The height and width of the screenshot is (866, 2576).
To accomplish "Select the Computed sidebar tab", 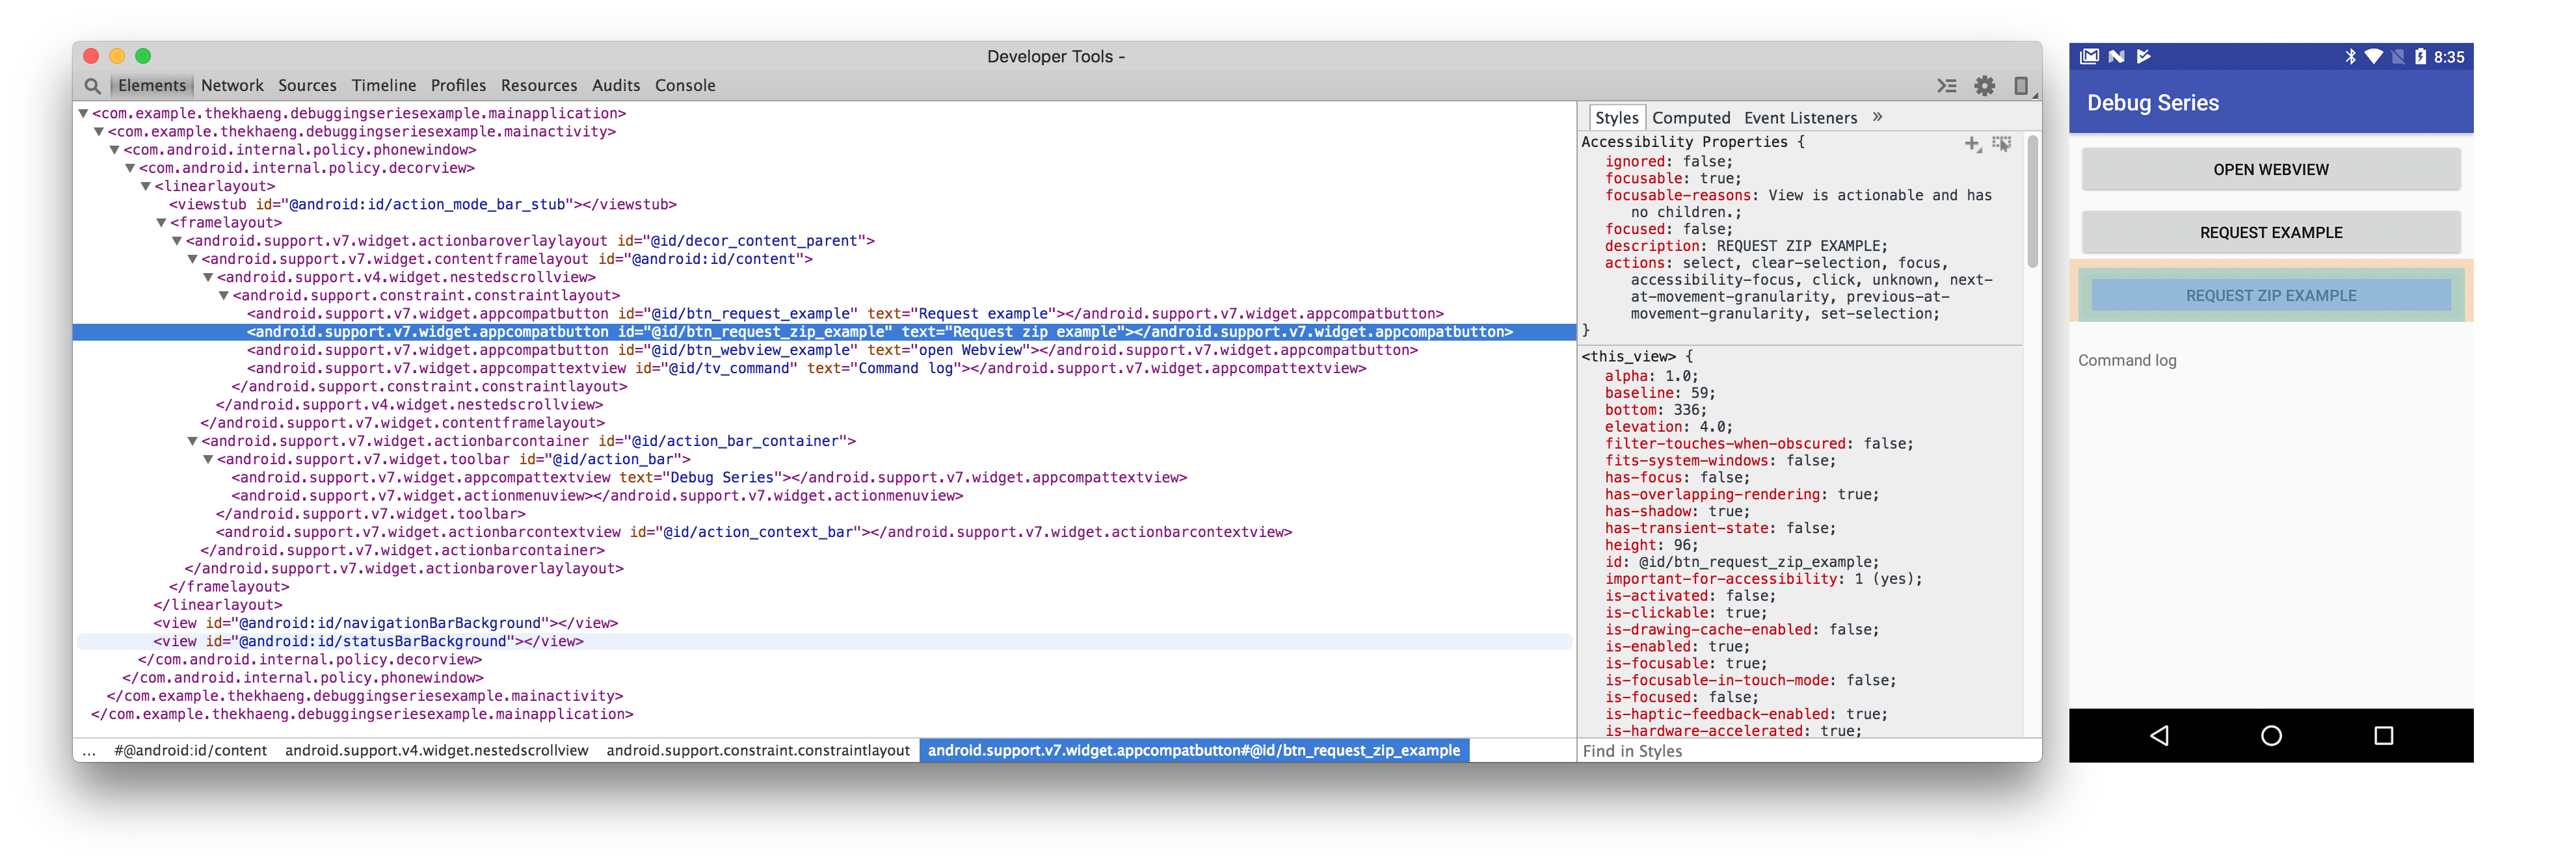I will [x=1691, y=118].
